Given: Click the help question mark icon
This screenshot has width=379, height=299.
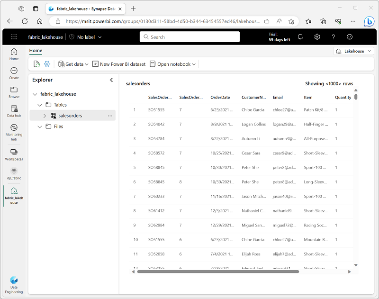Looking at the screenshot, I should (334, 37).
